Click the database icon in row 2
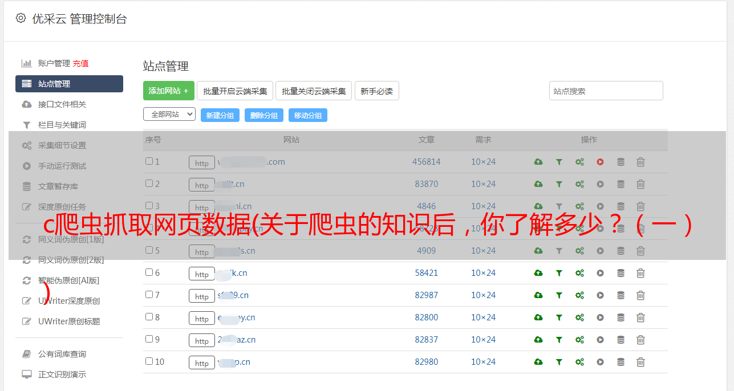 pos(621,184)
